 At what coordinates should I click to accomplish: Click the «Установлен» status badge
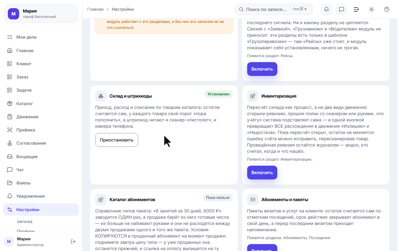click(x=219, y=94)
